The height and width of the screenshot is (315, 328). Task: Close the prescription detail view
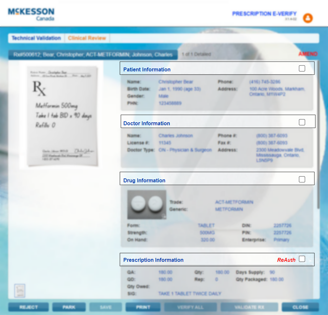[300, 307]
